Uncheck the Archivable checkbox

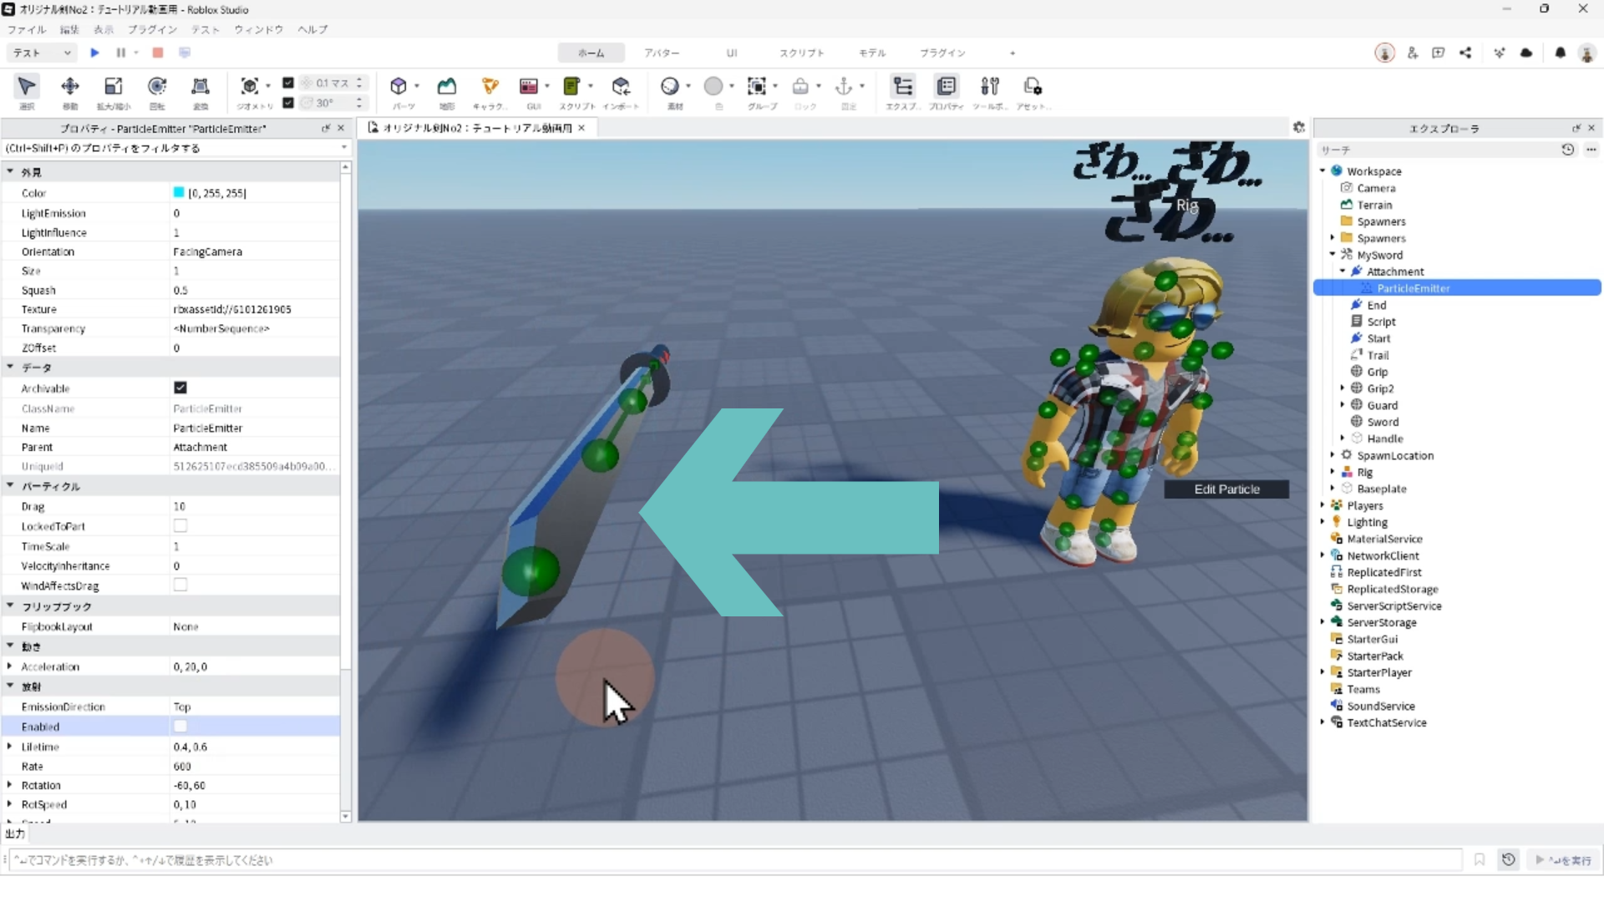click(x=180, y=388)
